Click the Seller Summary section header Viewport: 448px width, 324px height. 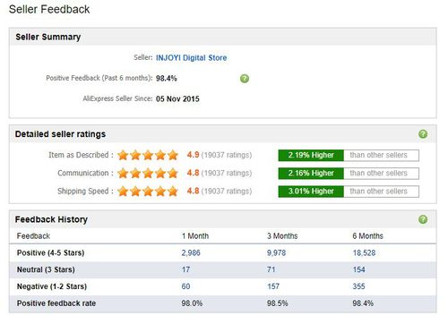pos(48,37)
